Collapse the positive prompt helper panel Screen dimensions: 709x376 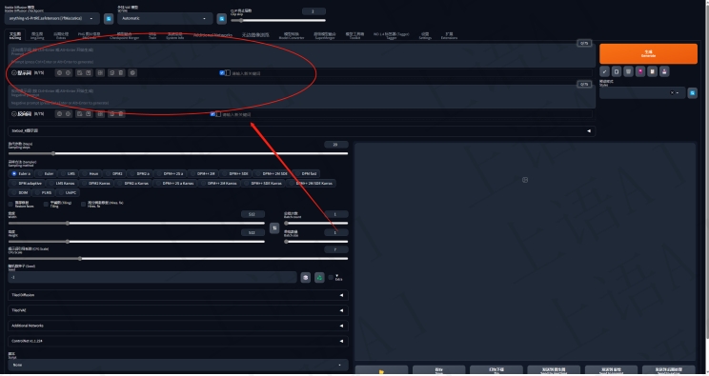pos(14,72)
